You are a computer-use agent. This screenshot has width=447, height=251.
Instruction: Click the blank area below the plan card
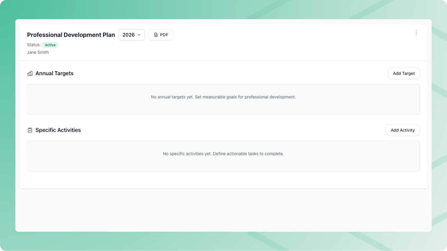pyautogui.click(x=223, y=210)
